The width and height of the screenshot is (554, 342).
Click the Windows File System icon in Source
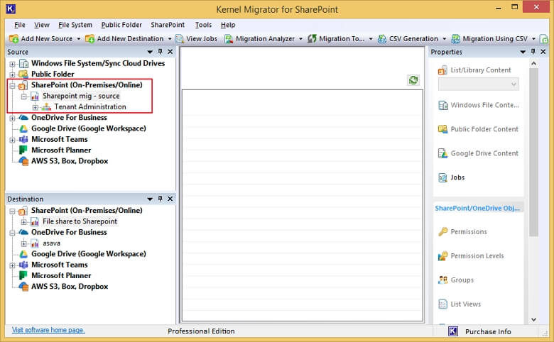pos(23,64)
